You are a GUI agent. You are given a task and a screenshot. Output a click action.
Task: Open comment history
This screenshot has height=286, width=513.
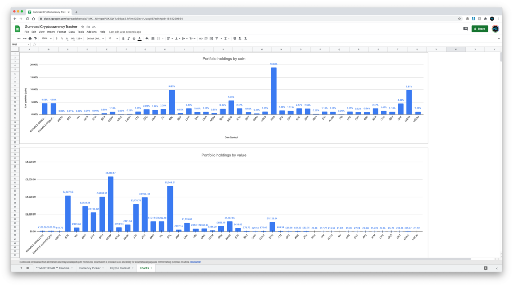point(465,29)
